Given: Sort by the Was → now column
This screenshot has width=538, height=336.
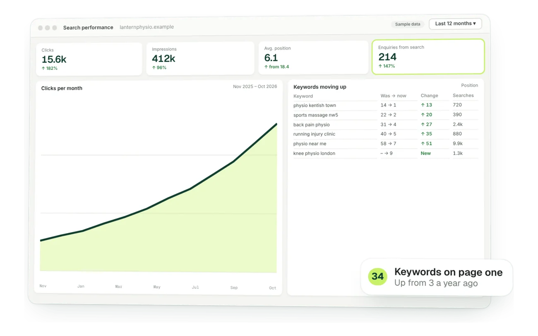Looking at the screenshot, I should 393,95.
